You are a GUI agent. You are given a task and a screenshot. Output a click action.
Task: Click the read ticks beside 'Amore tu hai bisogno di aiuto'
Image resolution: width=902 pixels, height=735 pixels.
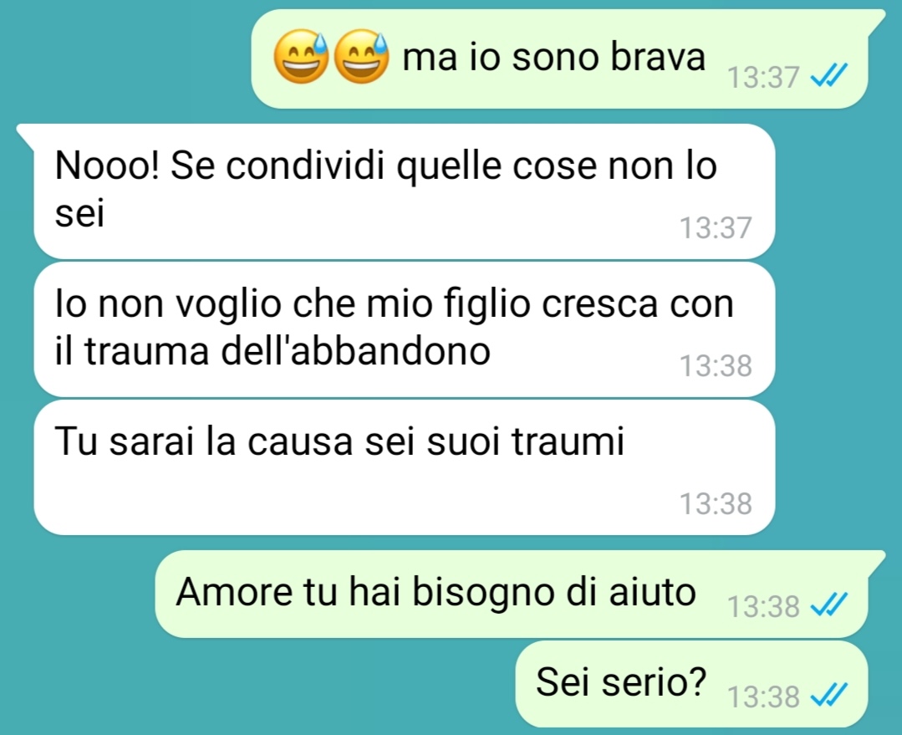(x=828, y=605)
